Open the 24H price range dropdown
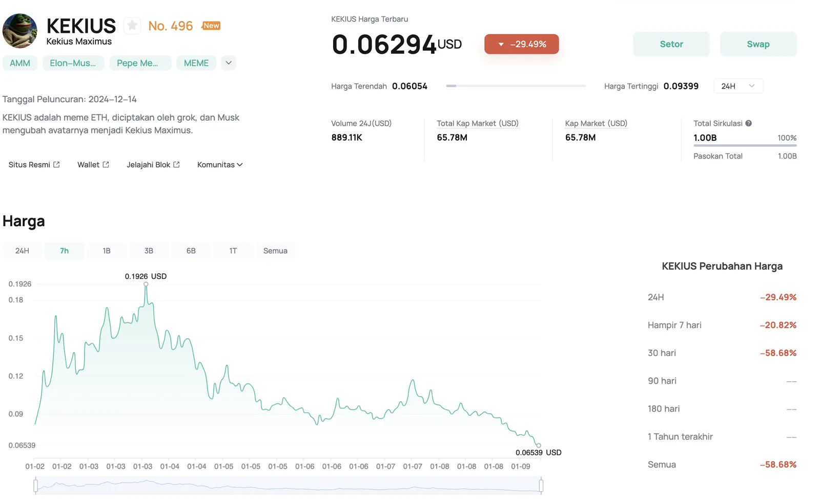The height and width of the screenshot is (502, 820). tap(738, 86)
